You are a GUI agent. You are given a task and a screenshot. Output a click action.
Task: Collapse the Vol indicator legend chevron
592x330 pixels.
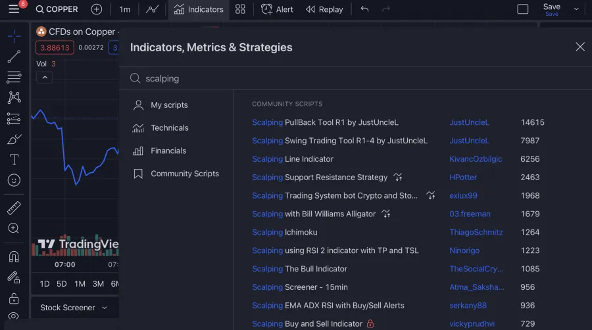(43, 78)
